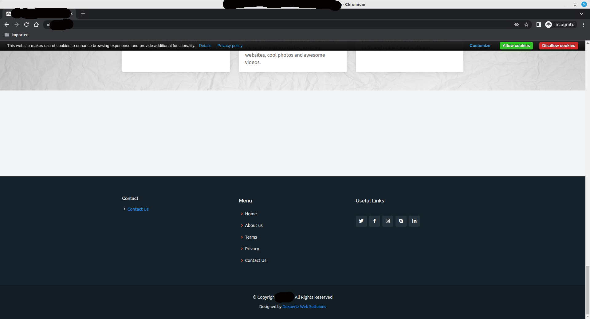Open a new browser tab
The image size is (590, 319).
[x=83, y=14]
